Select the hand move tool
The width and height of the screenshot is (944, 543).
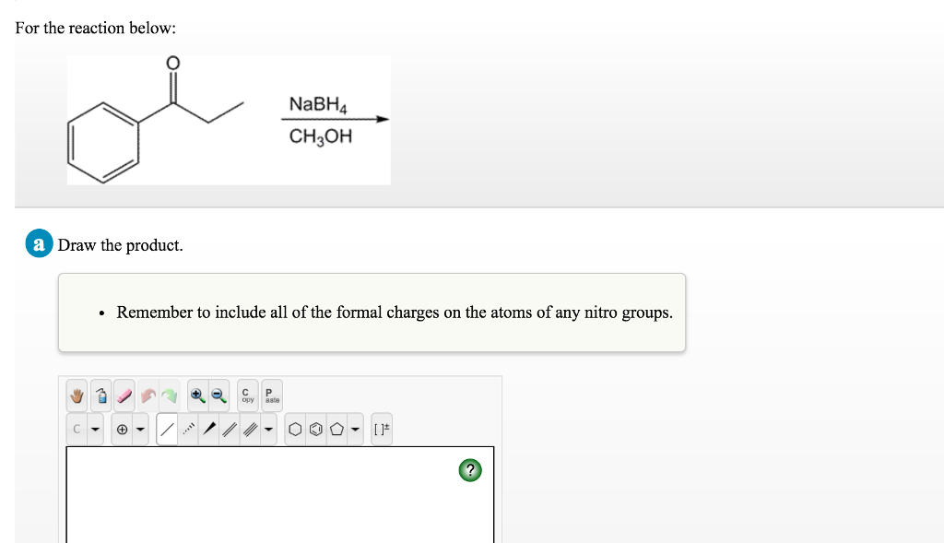point(78,396)
